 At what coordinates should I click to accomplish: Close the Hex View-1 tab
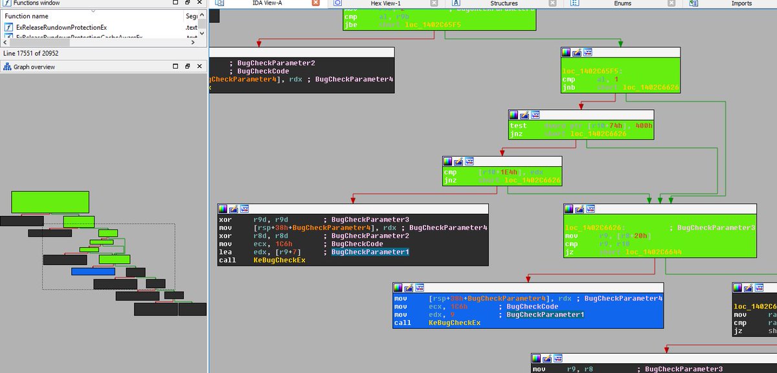(435, 3)
